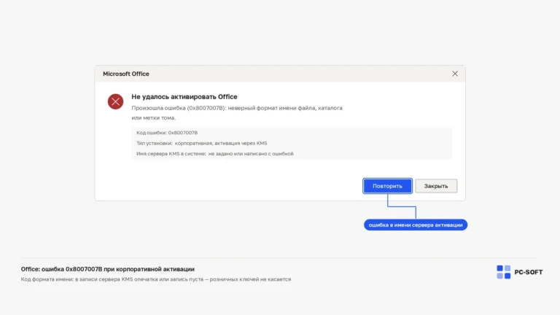Click subtitle starting Код формата имени

click(x=156, y=279)
